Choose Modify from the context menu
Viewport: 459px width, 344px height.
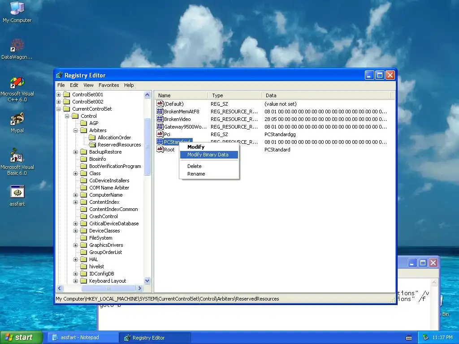[x=209, y=147]
